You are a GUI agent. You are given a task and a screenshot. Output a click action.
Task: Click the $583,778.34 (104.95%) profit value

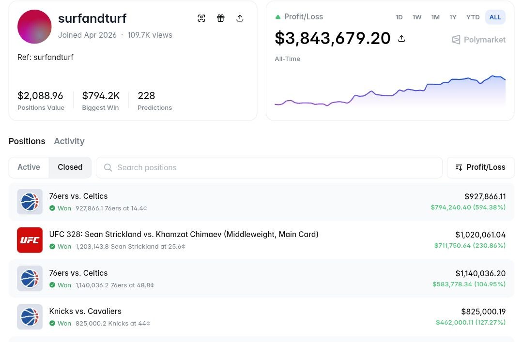pos(469,284)
